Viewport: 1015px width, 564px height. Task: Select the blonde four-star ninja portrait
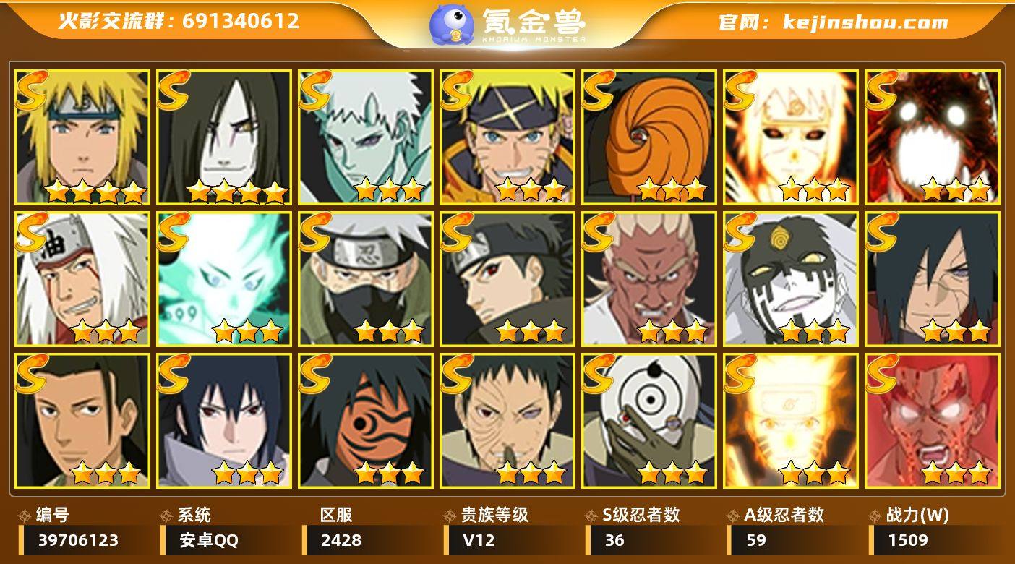(82, 137)
